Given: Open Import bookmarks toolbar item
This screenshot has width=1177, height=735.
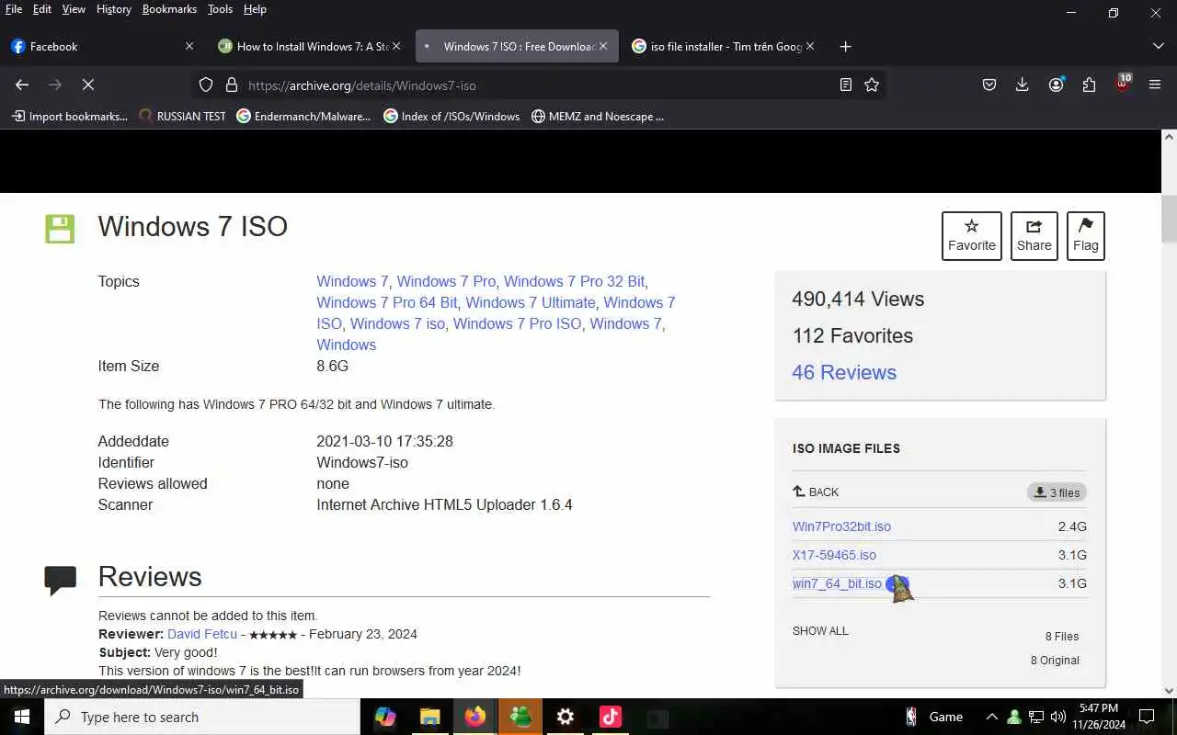Looking at the screenshot, I should [x=69, y=117].
